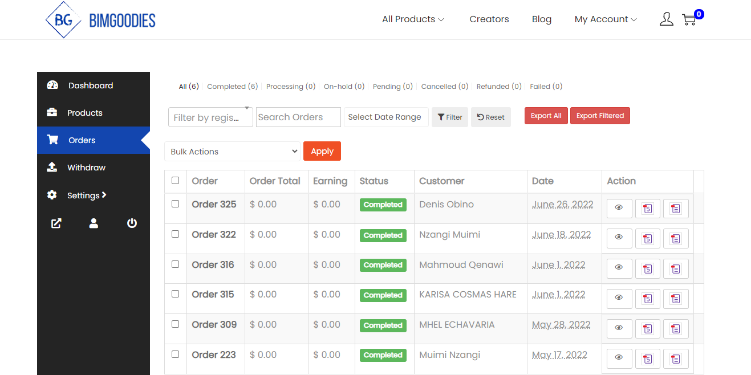Open the user account profile icon
The image size is (751, 375).
tap(666, 19)
